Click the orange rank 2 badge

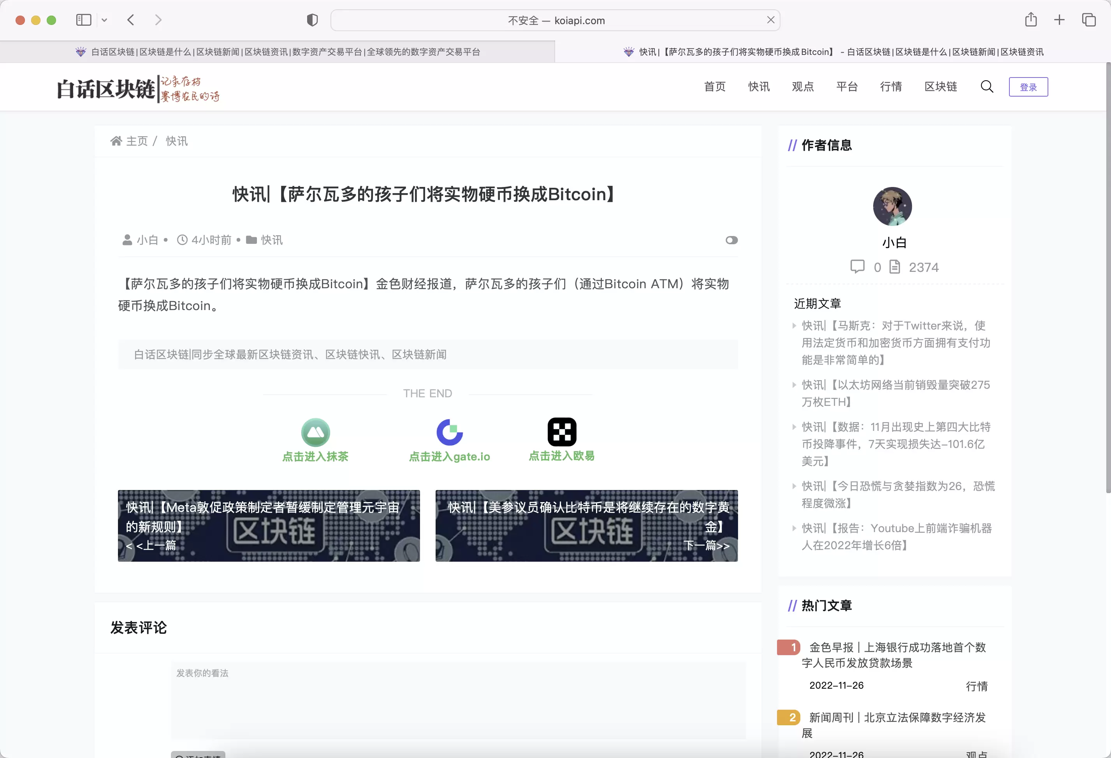(x=789, y=717)
